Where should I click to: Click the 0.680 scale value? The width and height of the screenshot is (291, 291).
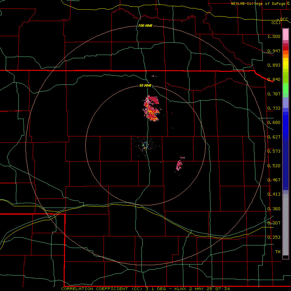274,123
